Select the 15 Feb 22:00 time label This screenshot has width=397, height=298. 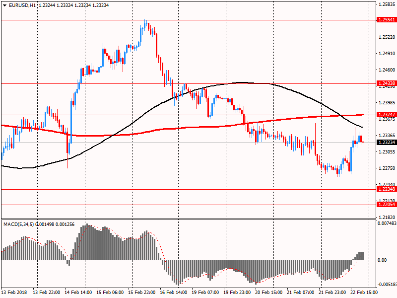pos(142,292)
